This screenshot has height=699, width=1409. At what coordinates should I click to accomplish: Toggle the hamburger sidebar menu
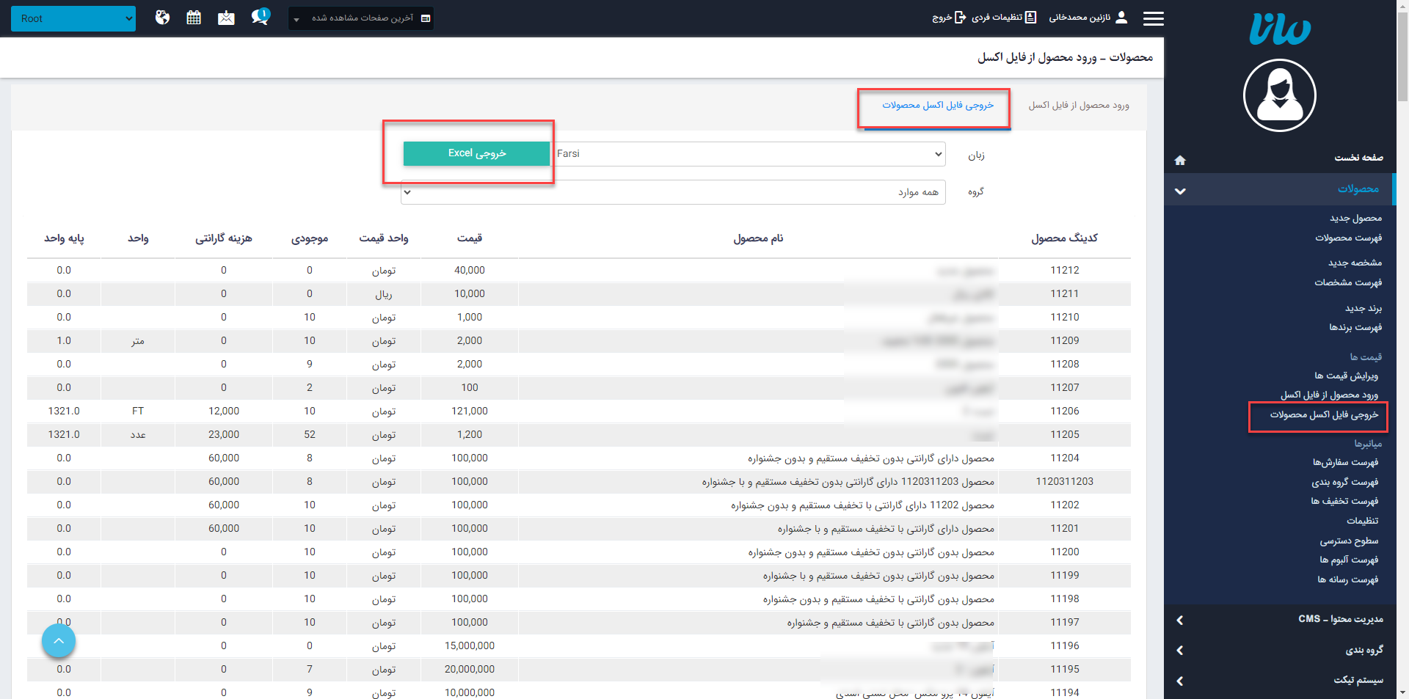pos(1153,18)
